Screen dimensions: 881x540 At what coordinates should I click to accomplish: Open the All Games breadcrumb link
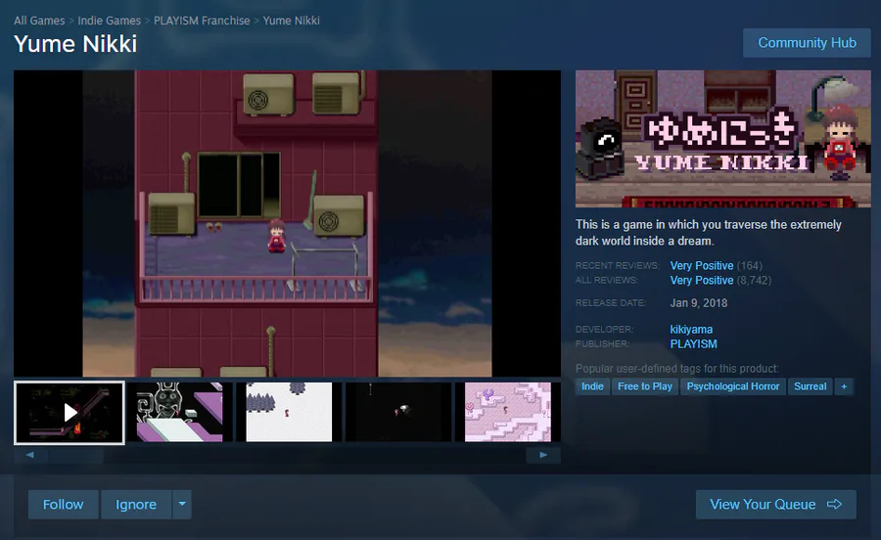[x=39, y=21]
